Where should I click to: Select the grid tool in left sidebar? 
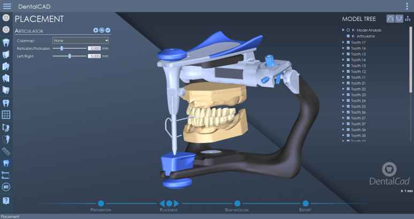[6, 115]
